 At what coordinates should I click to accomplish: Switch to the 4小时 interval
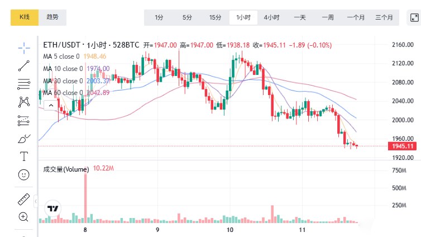point(272,17)
